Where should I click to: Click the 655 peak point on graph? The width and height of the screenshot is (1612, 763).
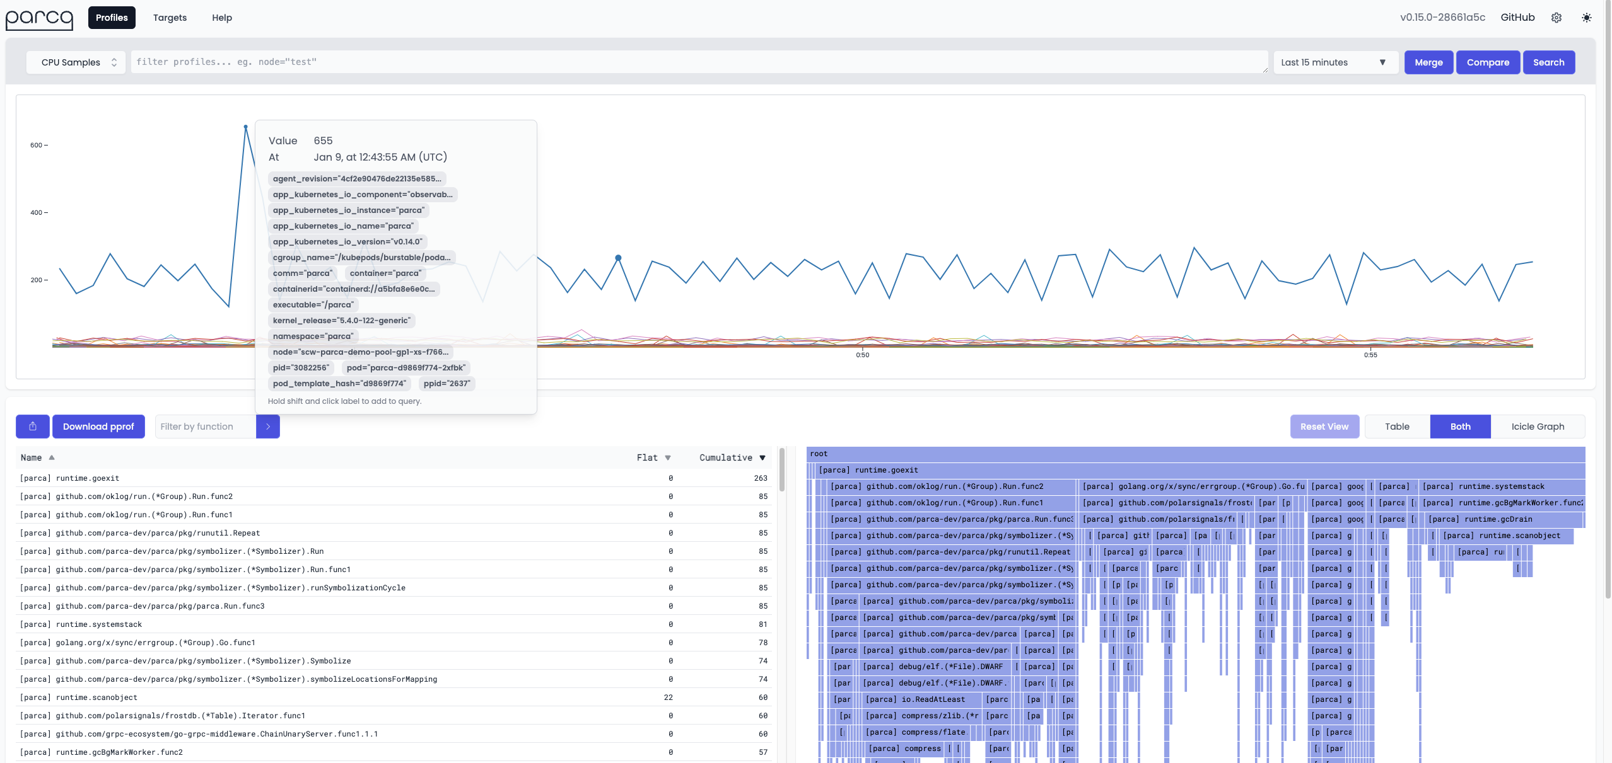click(x=246, y=127)
